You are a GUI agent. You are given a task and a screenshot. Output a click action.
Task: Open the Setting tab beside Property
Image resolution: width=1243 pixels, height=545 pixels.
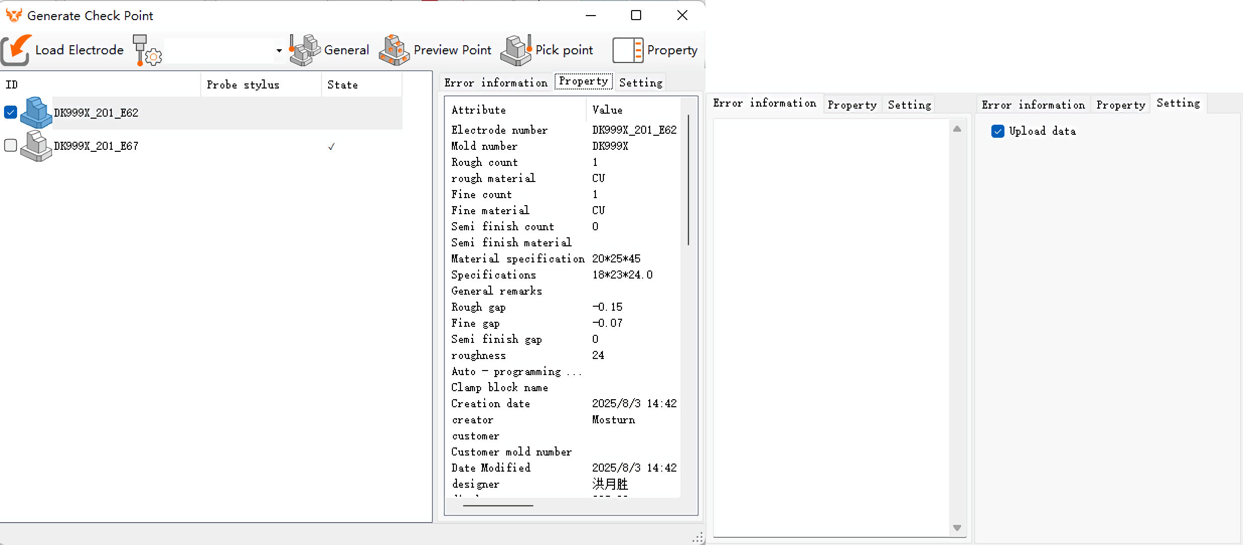click(640, 83)
